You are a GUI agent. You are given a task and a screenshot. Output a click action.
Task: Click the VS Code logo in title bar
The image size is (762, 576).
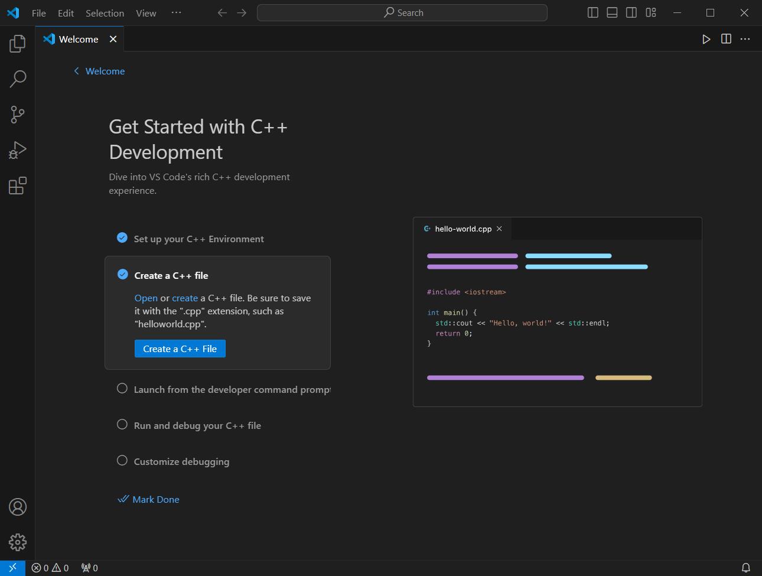13,12
